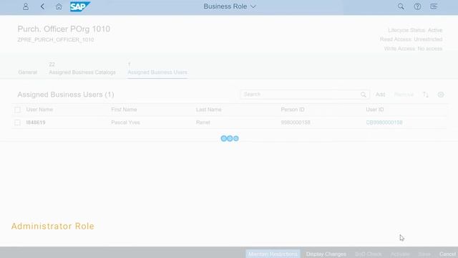Open the home icon
This screenshot has height=258, width=458.
pyautogui.click(x=59, y=6)
